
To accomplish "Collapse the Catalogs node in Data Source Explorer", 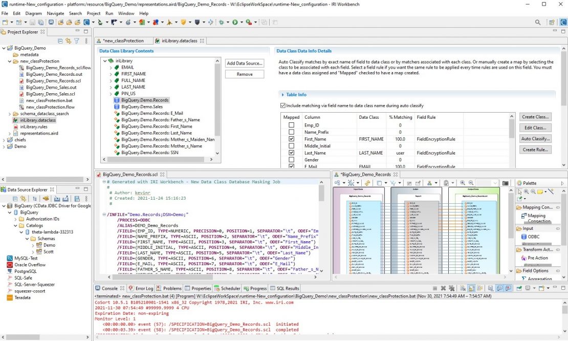I will point(15,225).
